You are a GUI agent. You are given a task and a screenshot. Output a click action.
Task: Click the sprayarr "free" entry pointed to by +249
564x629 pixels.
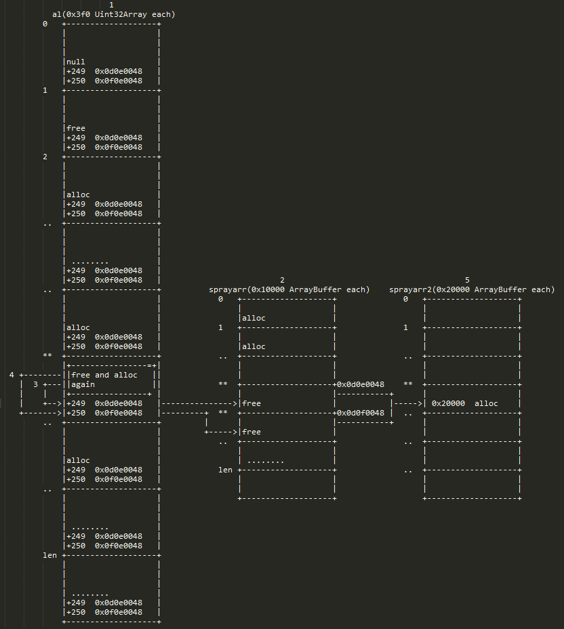click(251, 403)
